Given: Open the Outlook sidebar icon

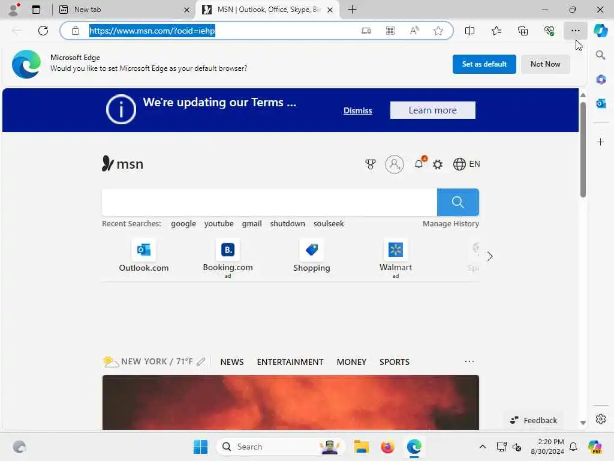Looking at the screenshot, I should [601, 103].
